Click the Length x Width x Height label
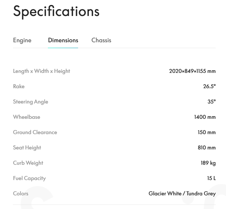This screenshot has height=209, width=226. pyautogui.click(x=42, y=71)
